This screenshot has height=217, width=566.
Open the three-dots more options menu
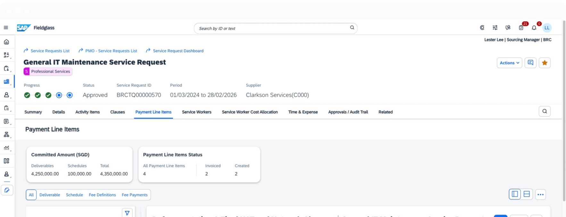click(541, 194)
